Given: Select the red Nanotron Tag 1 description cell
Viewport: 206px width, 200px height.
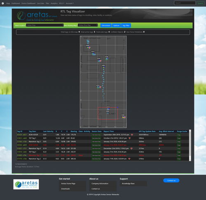Looking at the screenshot, I should coord(35,155).
